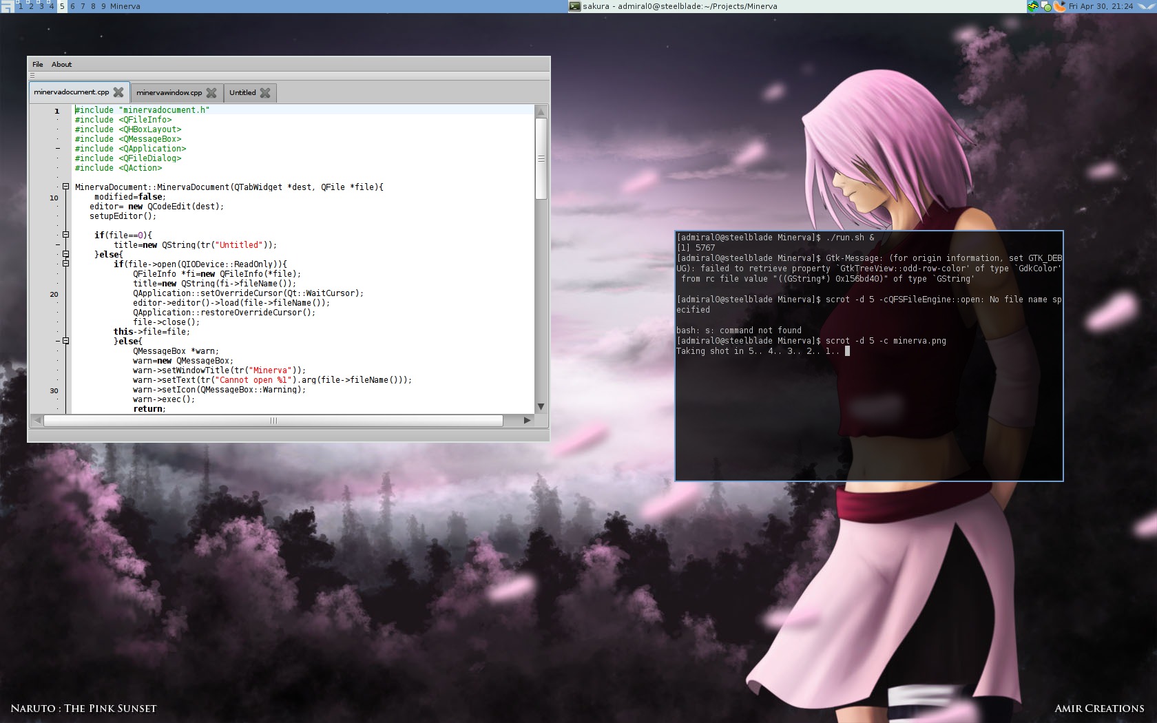Switch to workspace 8
The image size is (1157, 723).
pos(93,6)
